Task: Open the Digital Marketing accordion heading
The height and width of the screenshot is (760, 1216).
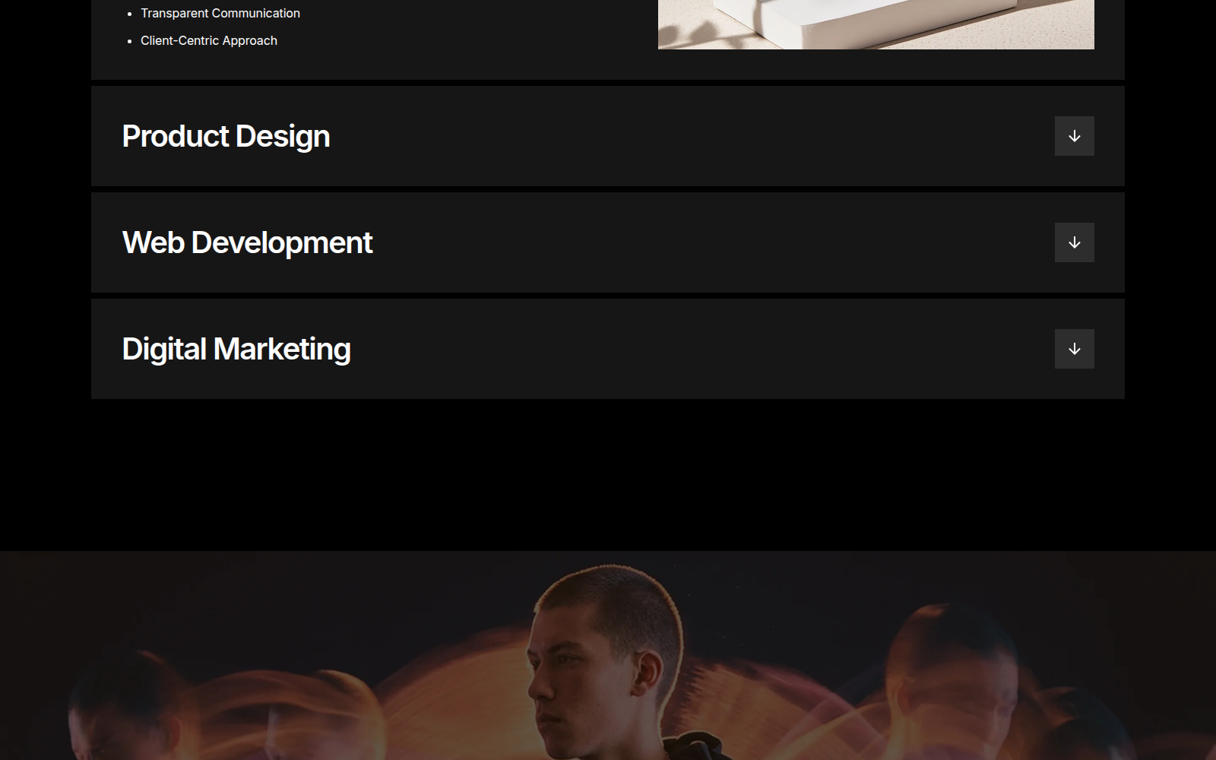Action: point(236,350)
